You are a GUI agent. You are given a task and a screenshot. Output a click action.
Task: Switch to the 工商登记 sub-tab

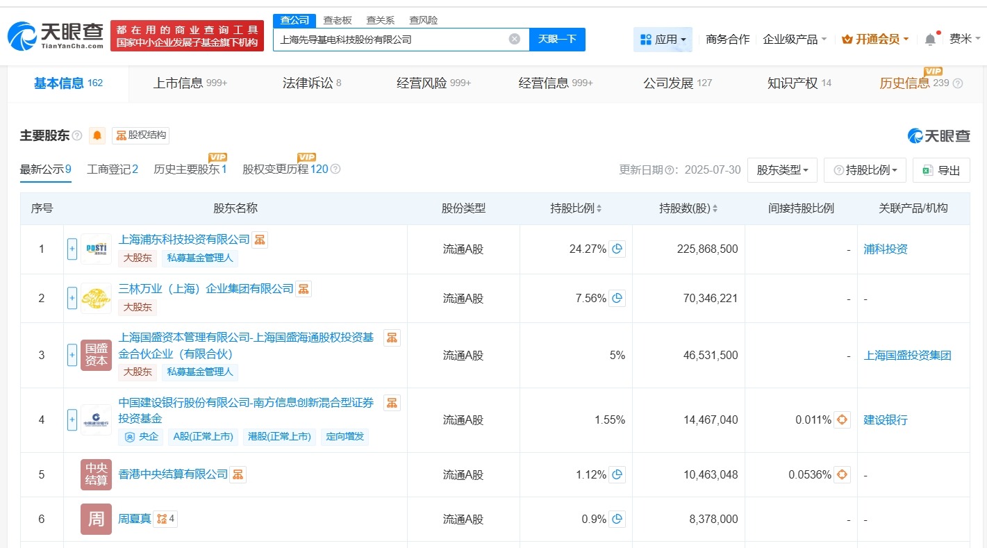coord(112,169)
